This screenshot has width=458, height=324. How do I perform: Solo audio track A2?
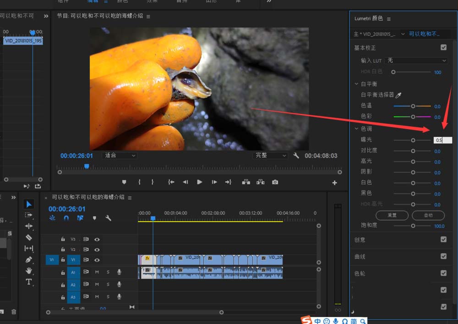(108, 284)
